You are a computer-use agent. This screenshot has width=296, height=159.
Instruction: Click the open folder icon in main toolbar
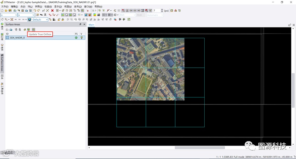(x=6, y=11)
